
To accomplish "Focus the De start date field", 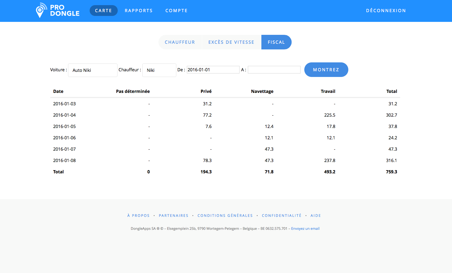I will [213, 70].
